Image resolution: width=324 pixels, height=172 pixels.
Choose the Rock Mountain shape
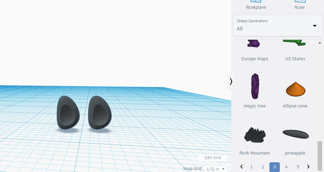tap(255, 135)
